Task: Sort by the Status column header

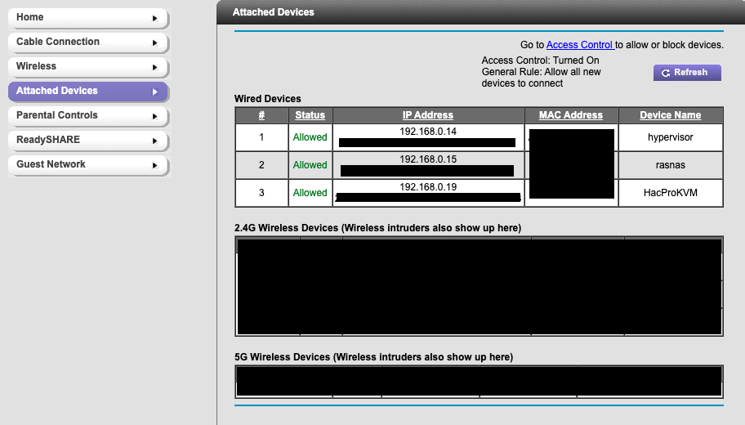Action: (310, 115)
